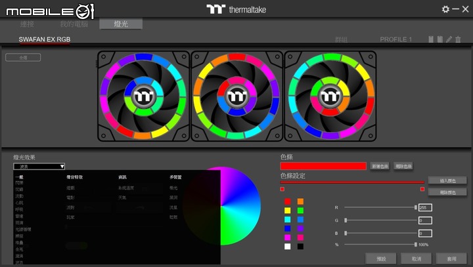Pick the light blue preset color swatch

300,219
